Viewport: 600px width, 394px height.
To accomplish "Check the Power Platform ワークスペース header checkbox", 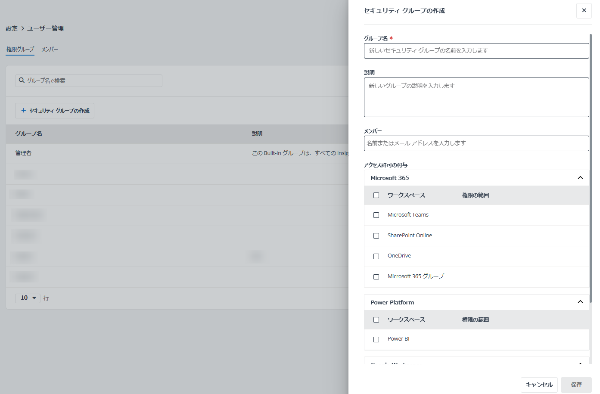I will 376,320.
